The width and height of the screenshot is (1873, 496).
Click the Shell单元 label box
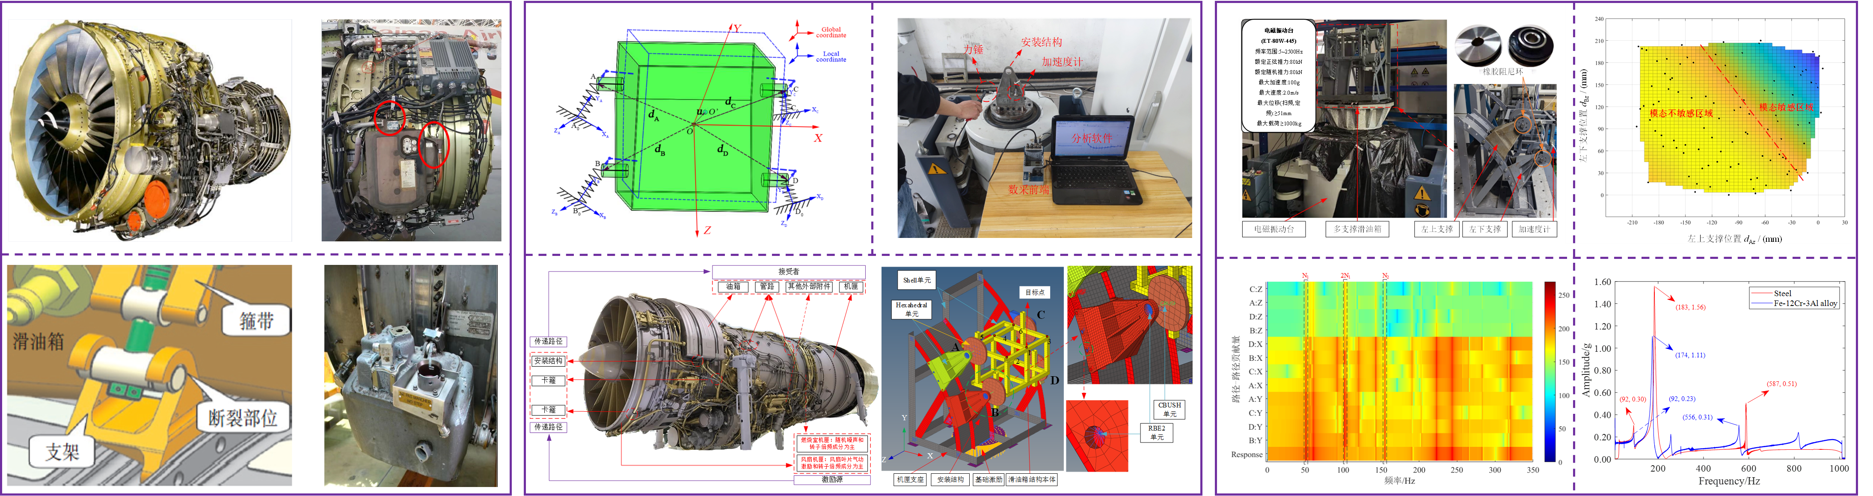click(916, 280)
